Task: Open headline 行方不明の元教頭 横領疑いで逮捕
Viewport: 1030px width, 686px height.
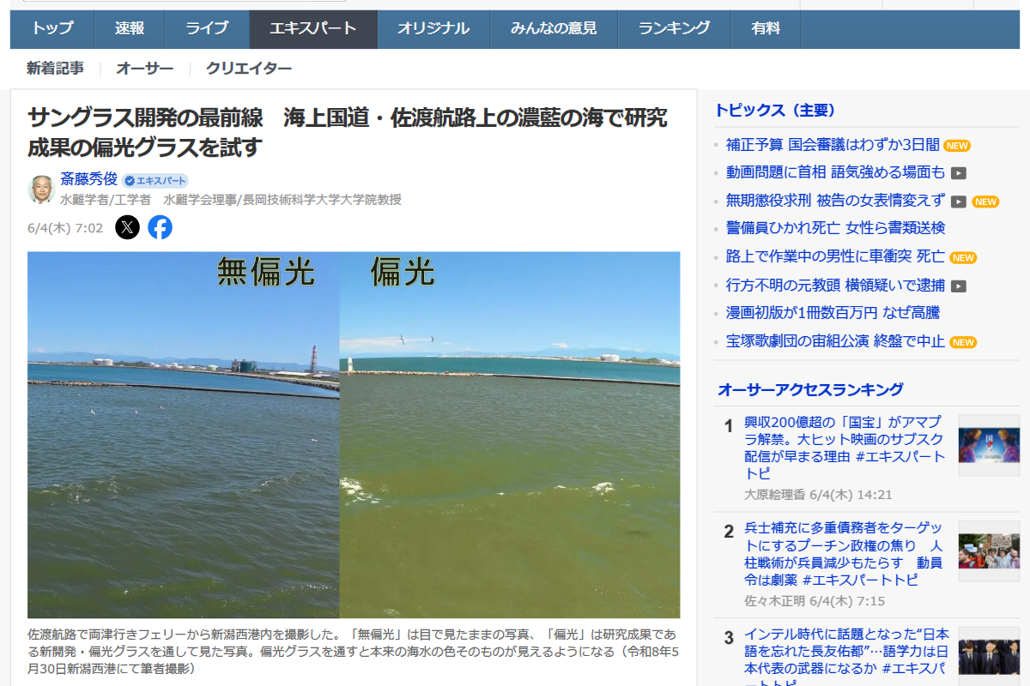Action: (x=835, y=285)
